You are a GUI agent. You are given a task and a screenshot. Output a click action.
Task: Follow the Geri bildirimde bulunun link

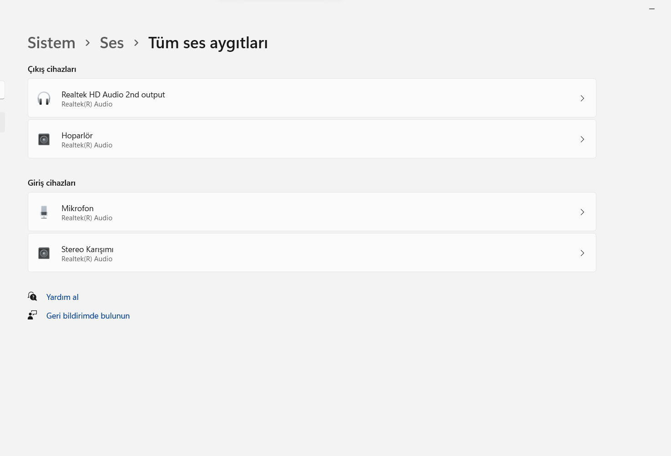[x=88, y=316]
